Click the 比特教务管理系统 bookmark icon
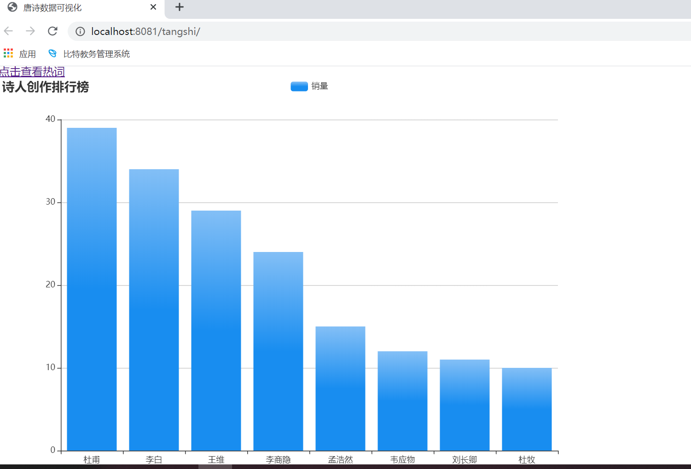 click(52, 53)
